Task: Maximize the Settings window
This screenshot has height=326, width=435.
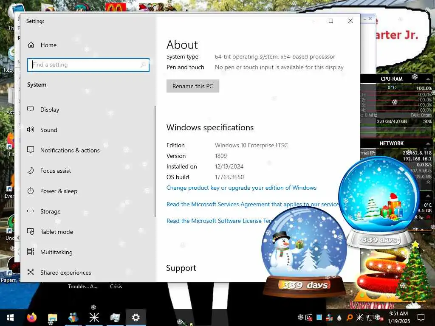Action: [x=330, y=21]
